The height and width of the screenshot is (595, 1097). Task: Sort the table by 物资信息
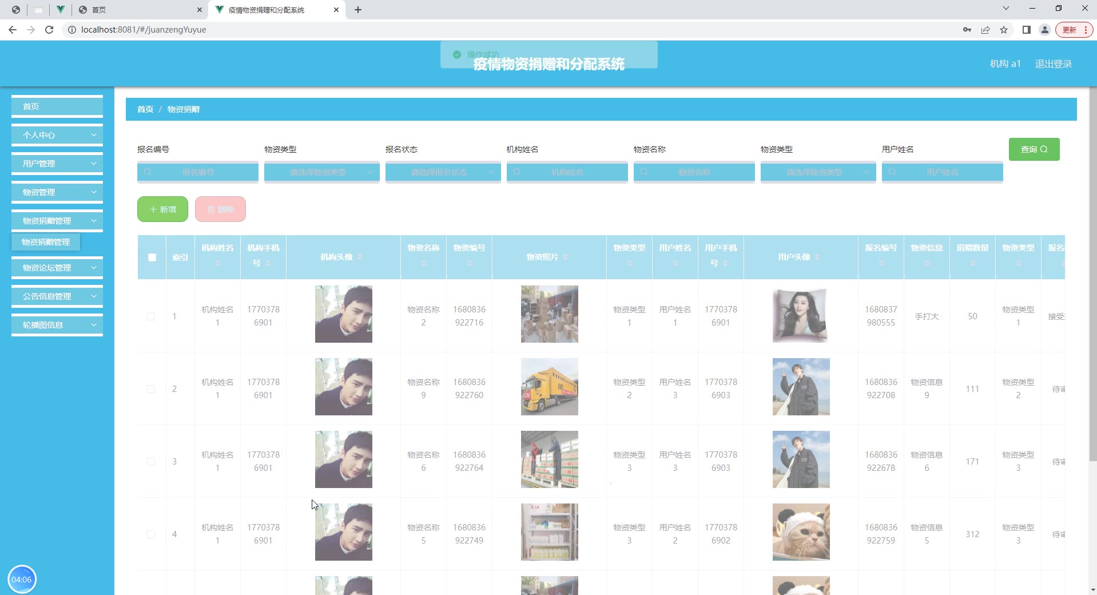click(927, 263)
